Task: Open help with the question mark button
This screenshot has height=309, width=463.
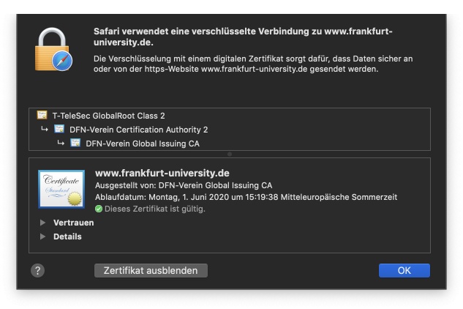Action: point(38,270)
